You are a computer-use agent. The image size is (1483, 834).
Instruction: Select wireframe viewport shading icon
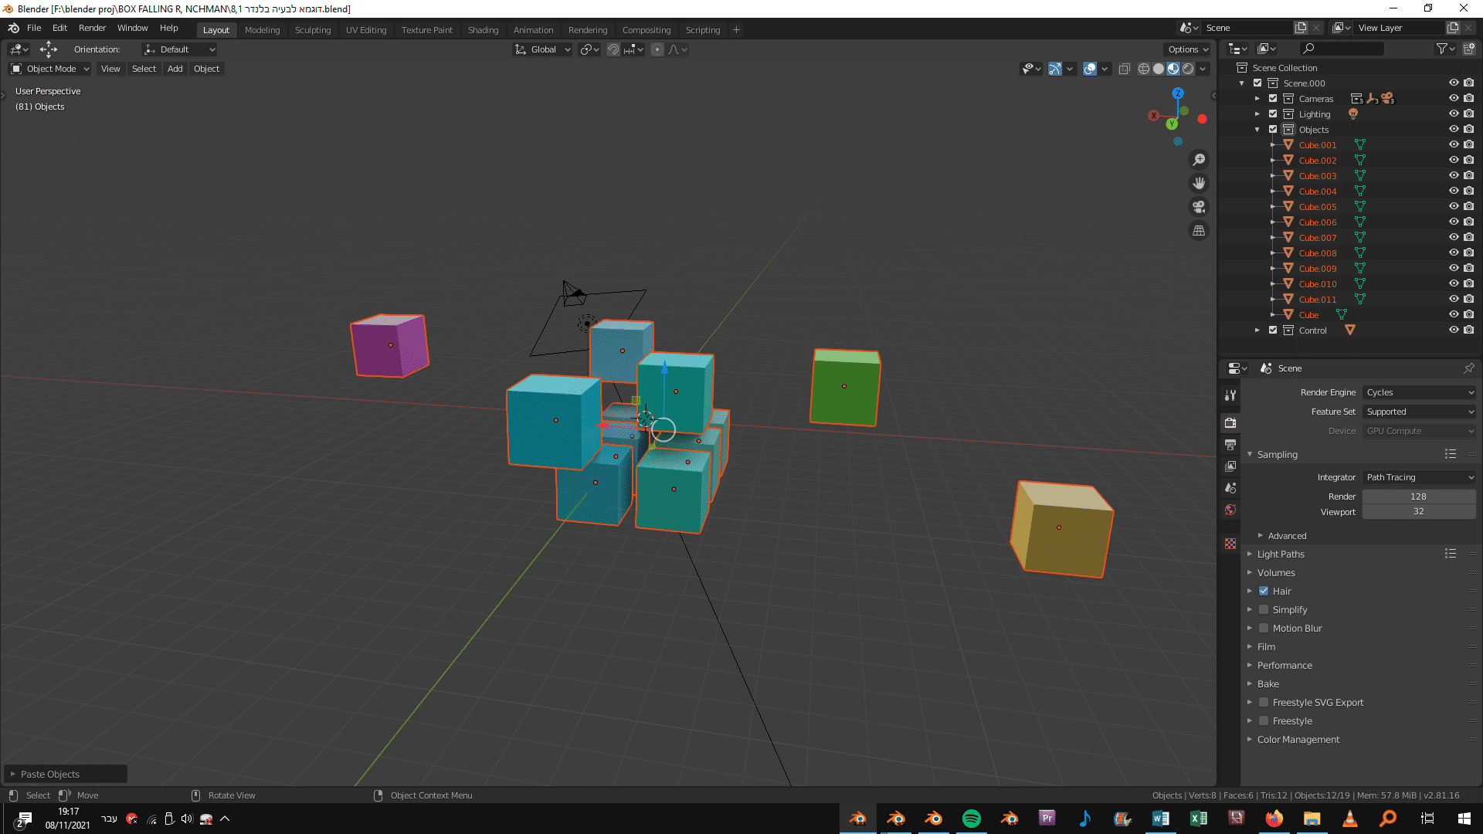(1144, 69)
